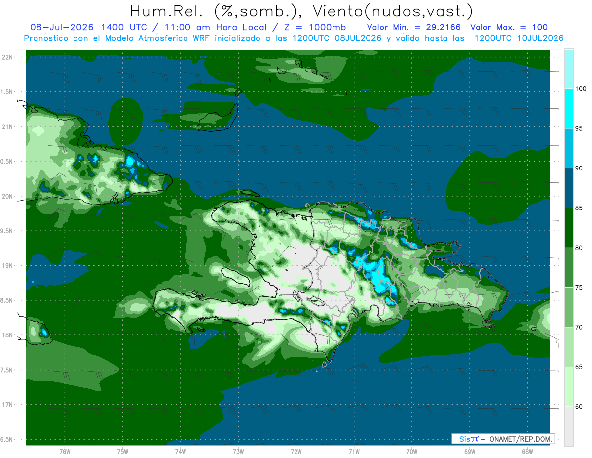592x458 pixels.
Task: Click the '68W' longitude label
Action: [527, 452]
